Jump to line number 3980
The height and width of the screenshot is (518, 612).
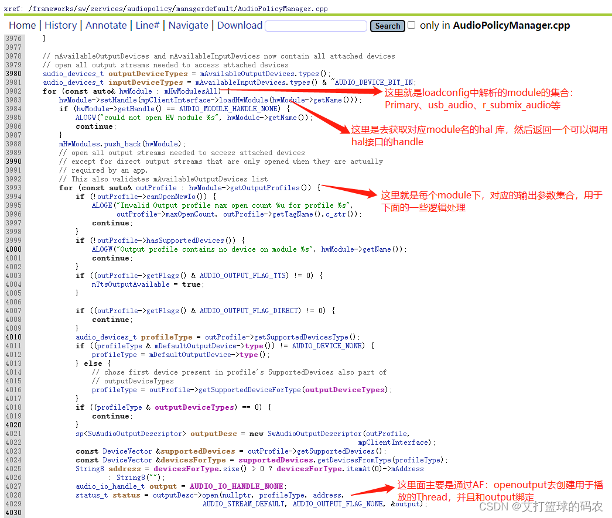[x=13, y=74]
